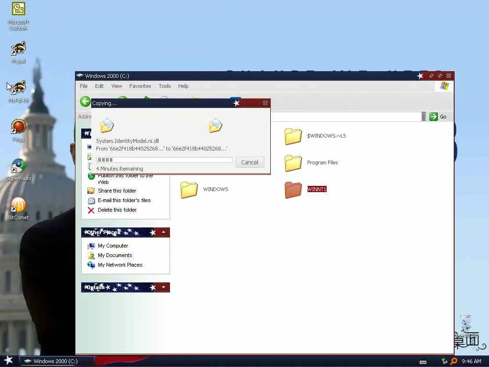
Task: Click the System.IdentityModel.ni.dll file name text
Action: pos(128,141)
